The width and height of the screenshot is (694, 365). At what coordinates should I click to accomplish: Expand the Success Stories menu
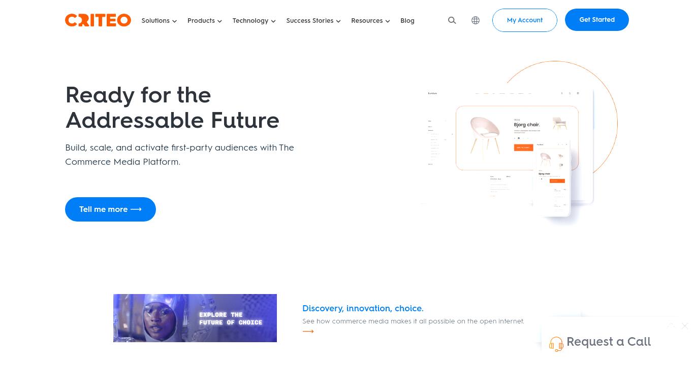(x=313, y=21)
